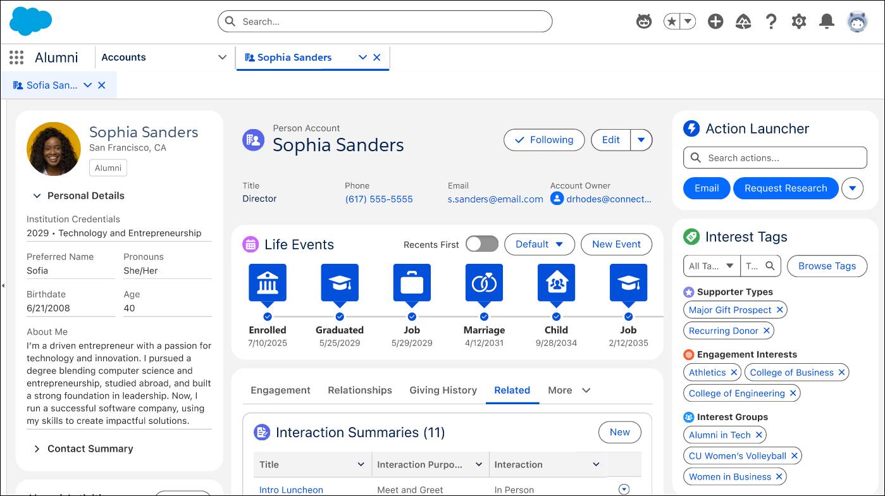Collapse the Personal Details section
885x496 pixels.
click(x=37, y=196)
